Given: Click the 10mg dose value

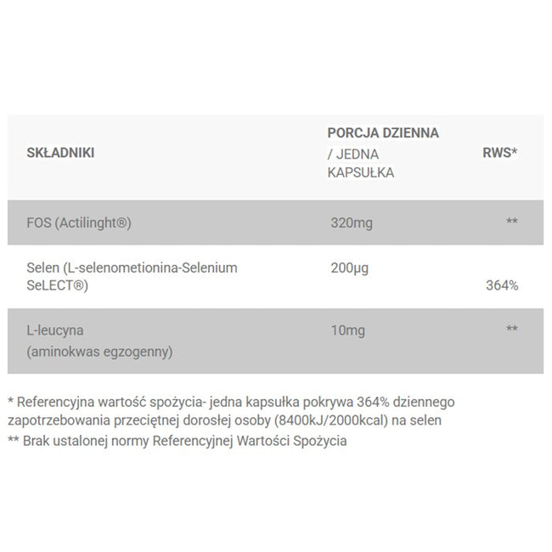Looking at the screenshot, I should click(348, 328).
